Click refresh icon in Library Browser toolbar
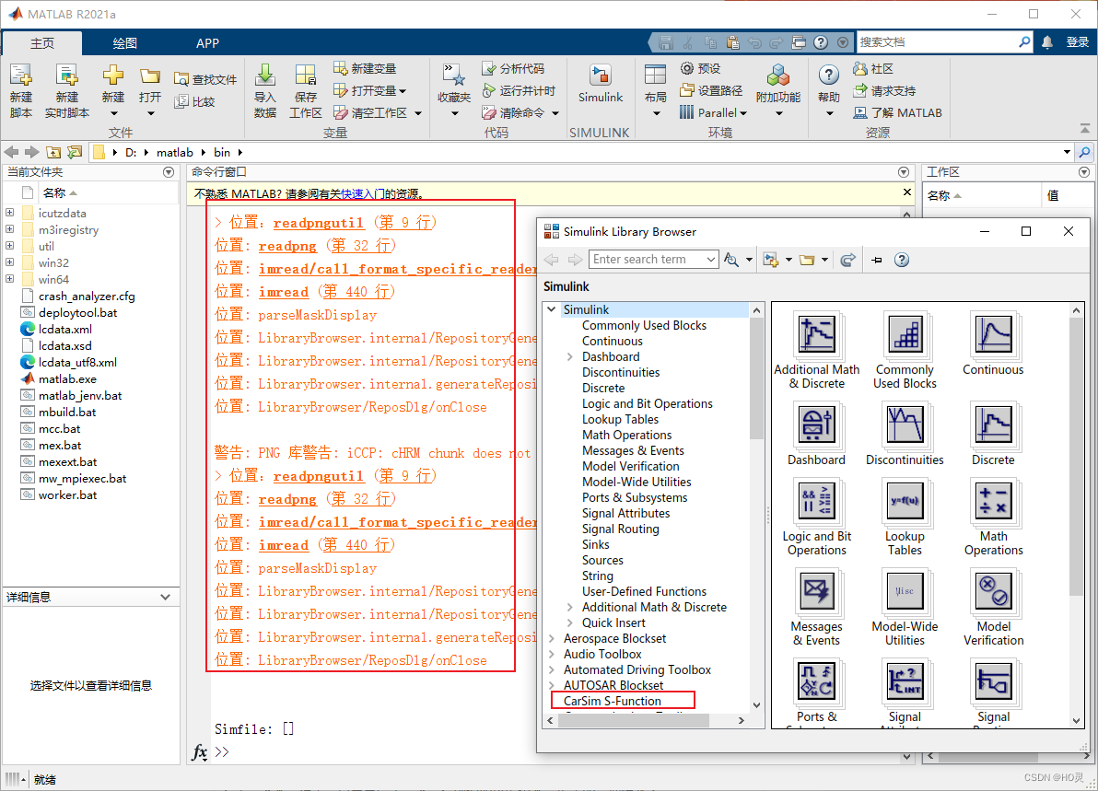The height and width of the screenshot is (791, 1098). 847,260
